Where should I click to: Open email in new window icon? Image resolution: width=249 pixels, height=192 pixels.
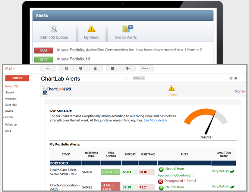click(236, 78)
